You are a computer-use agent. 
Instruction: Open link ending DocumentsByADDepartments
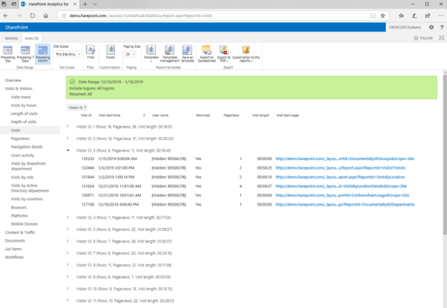(x=345, y=204)
